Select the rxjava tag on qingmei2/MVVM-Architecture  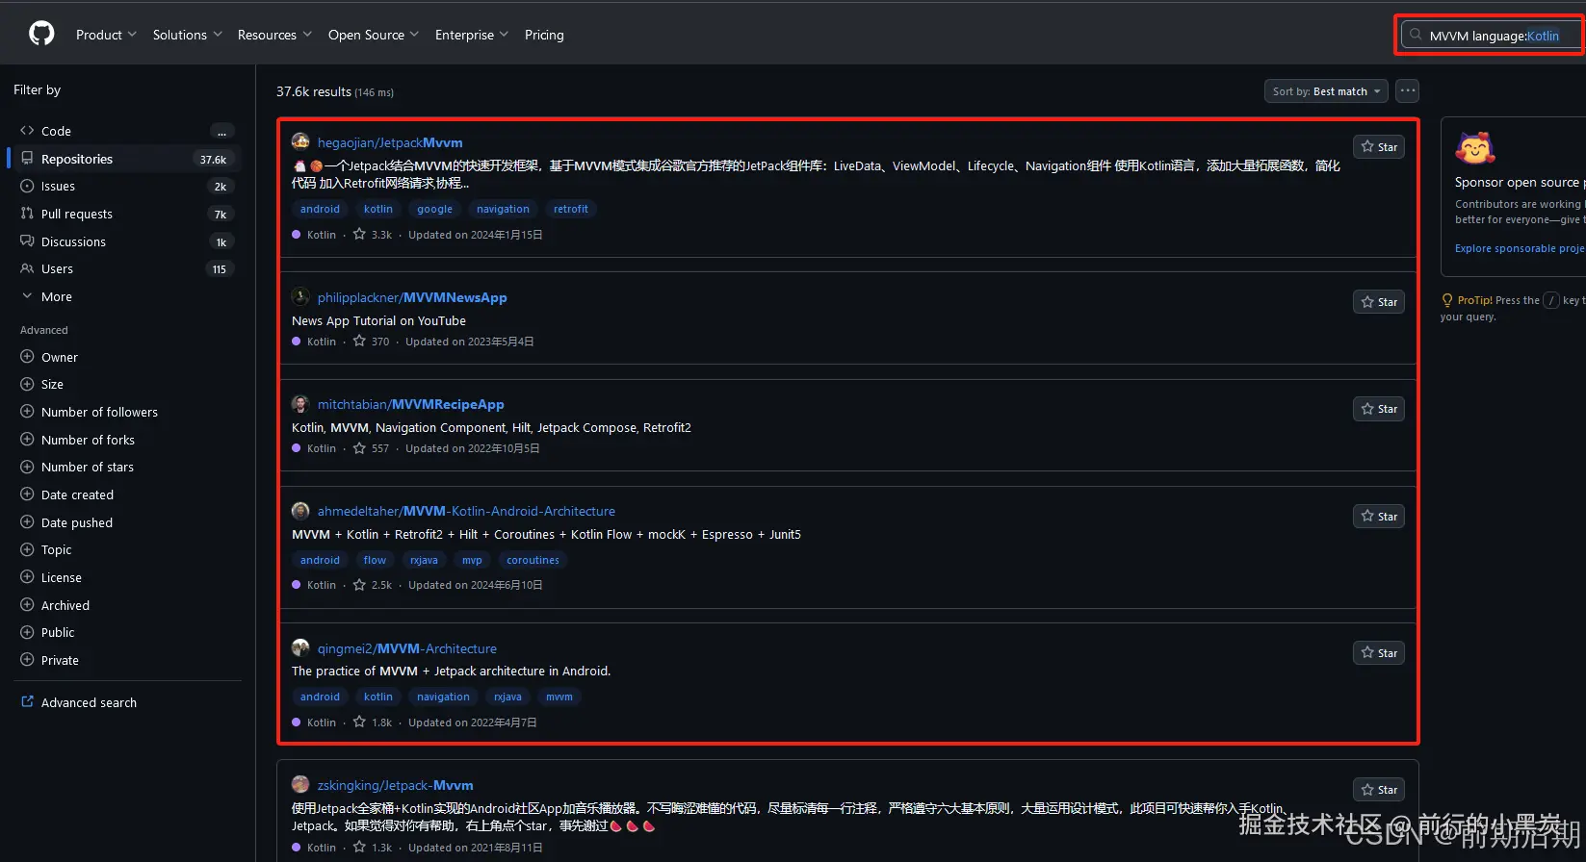[x=507, y=697]
